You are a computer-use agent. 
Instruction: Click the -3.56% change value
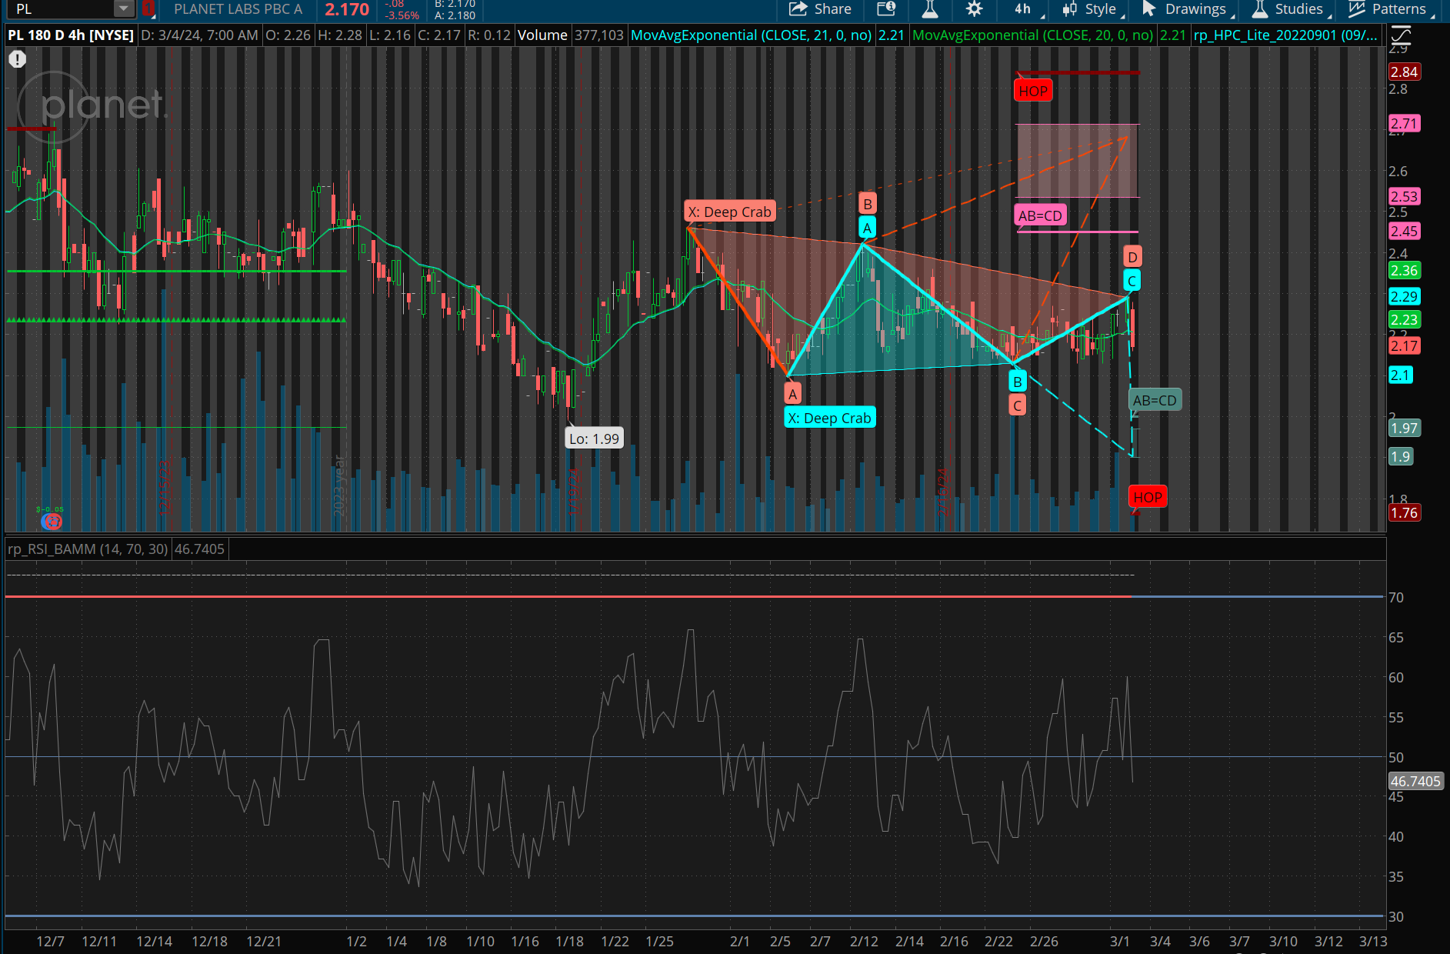pos(402,15)
